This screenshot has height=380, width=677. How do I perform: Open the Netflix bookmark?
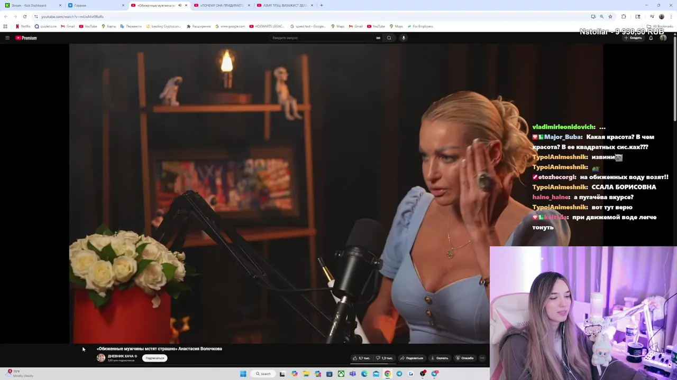coord(23,26)
